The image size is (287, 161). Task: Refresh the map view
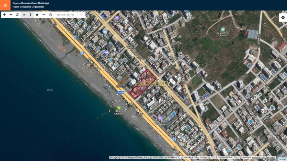(x=18, y=15)
